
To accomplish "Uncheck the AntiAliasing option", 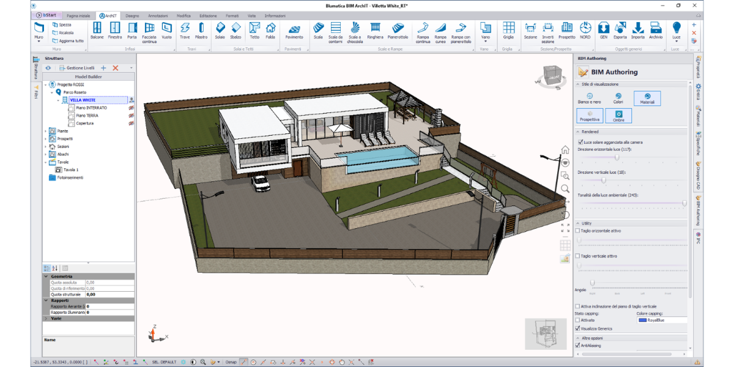I will 579,345.
